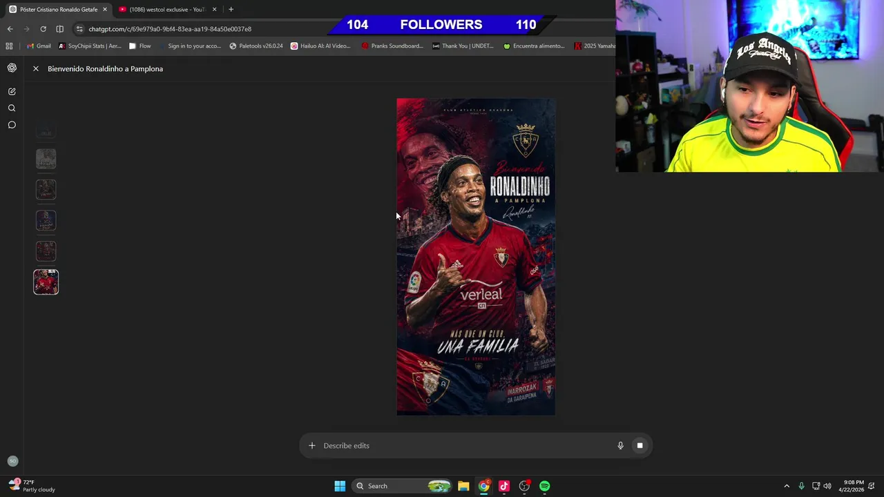Click the Bienvenido Ronaldinho a Pamplona title
This screenshot has width=884, height=497.
pos(105,69)
